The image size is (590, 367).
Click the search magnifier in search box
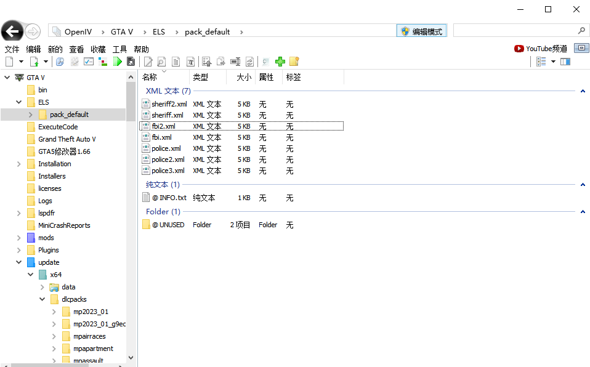pyautogui.click(x=581, y=31)
